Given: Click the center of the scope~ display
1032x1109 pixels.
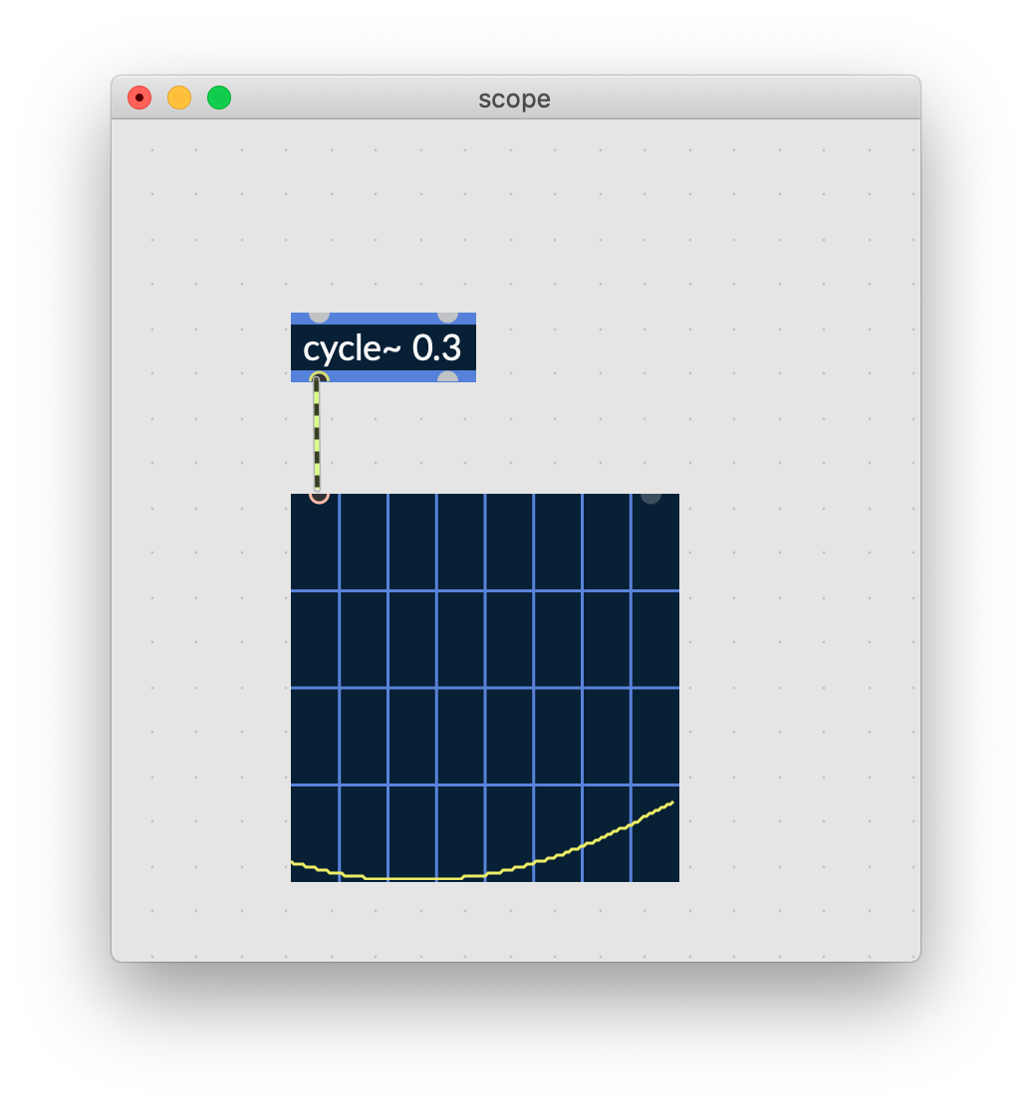Looking at the screenshot, I should click(x=485, y=687).
